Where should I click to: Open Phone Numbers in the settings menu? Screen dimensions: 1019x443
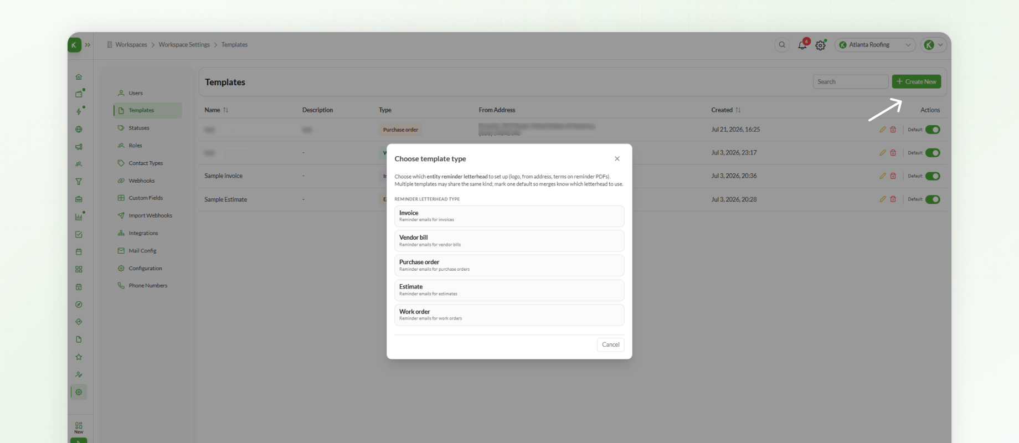147,286
